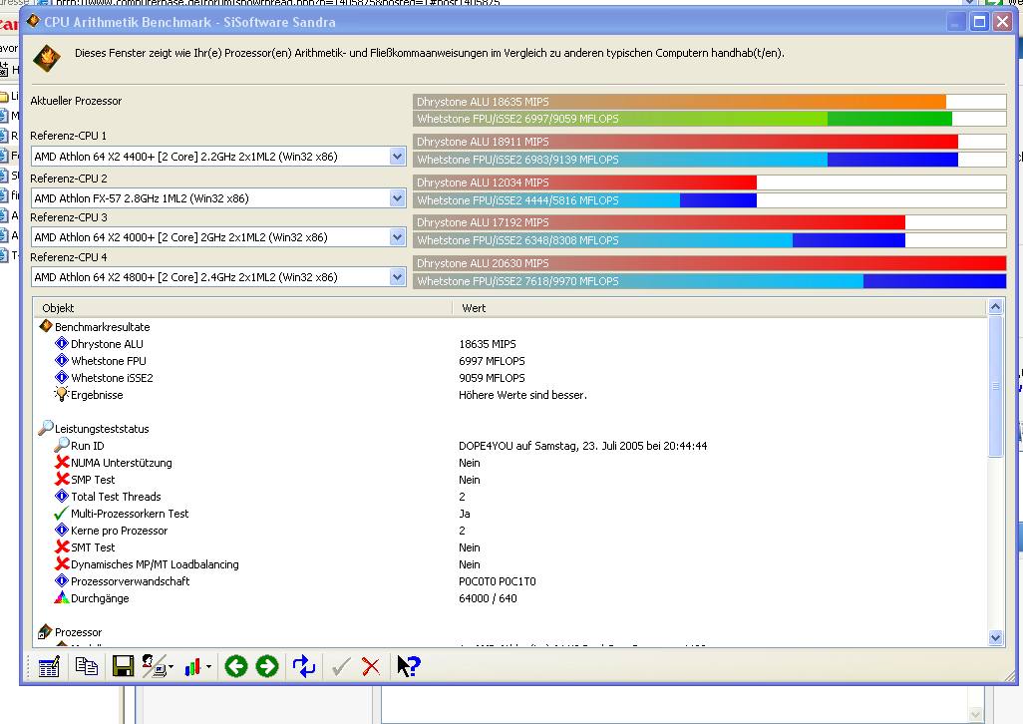
Task: Open dropdown arrow next to user/computer icon
Action: (x=170, y=666)
